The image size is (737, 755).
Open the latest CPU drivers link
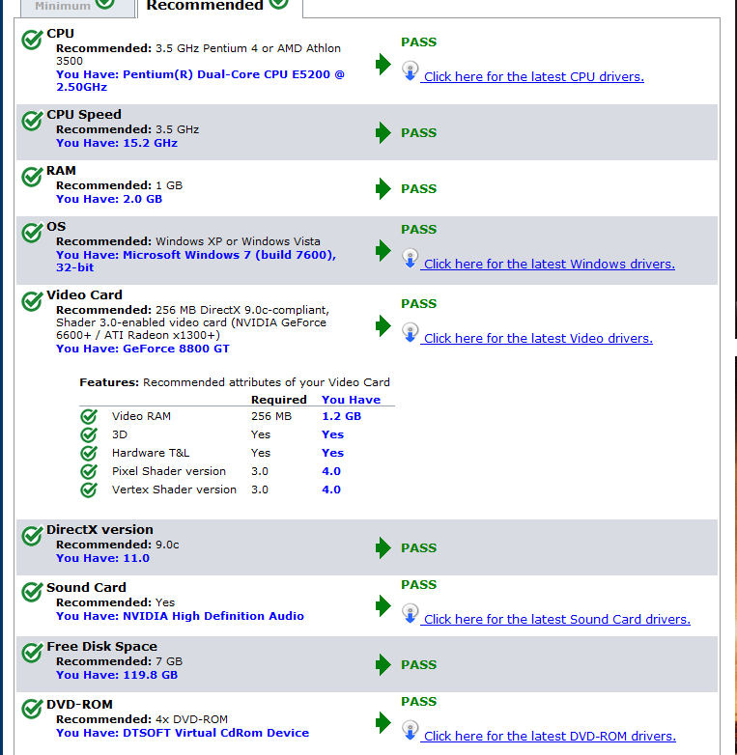tap(532, 76)
